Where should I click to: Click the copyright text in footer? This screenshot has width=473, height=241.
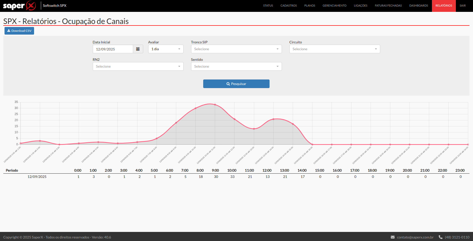click(x=57, y=237)
